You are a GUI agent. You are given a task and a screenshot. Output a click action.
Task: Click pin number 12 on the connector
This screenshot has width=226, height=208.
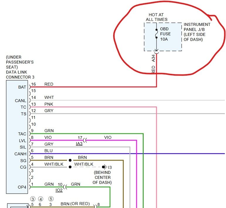click(x=33, y=111)
